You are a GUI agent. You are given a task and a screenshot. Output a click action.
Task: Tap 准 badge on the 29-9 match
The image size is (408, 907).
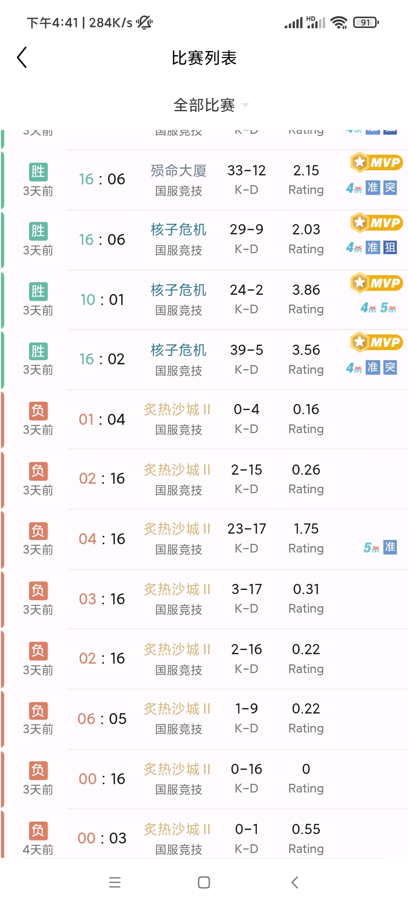tap(372, 248)
